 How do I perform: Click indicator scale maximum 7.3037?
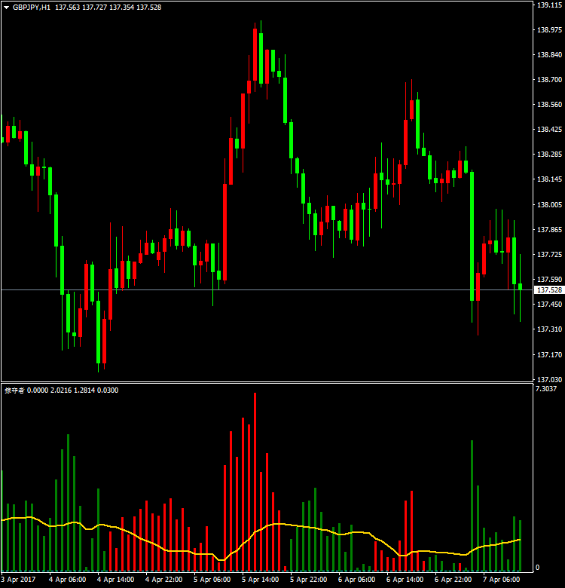point(546,389)
